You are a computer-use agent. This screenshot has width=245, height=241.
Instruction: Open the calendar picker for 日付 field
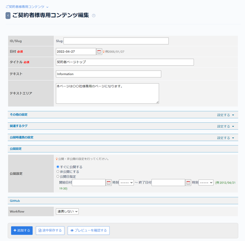tap(99, 51)
